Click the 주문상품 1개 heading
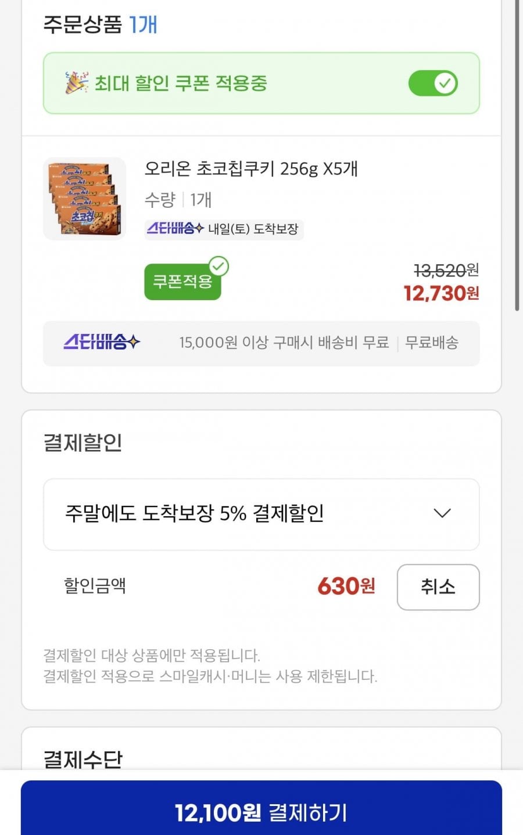Viewport: 523px width, 835px height. tap(100, 24)
